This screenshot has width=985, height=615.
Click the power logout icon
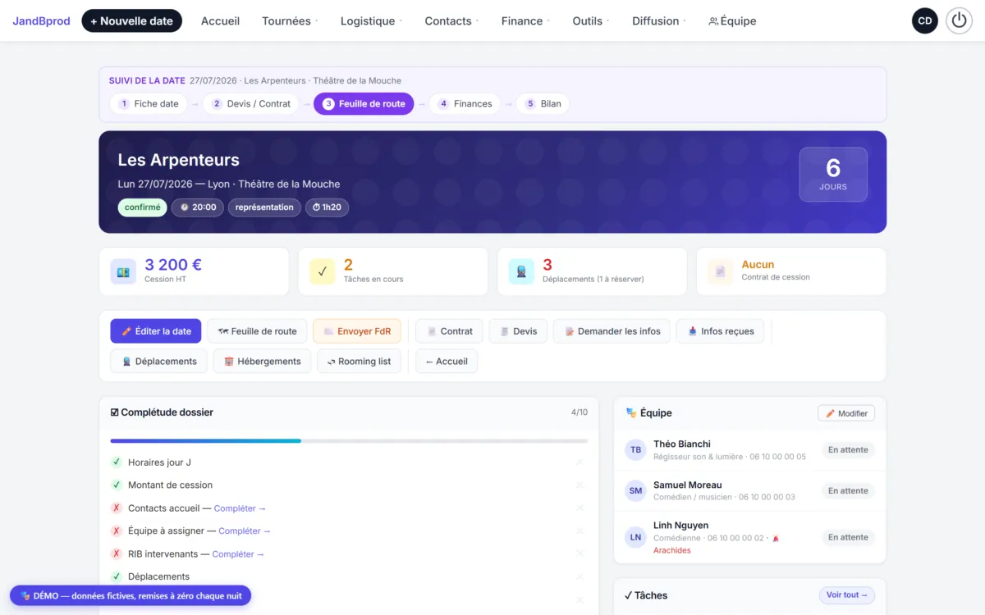(959, 20)
